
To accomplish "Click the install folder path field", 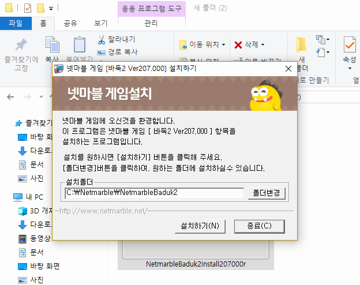I will pyautogui.click(x=154, y=193).
